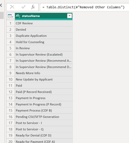
Task: Select In Supervisor Review (Escalated) cell
Action: pyautogui.click(x=44, y=54)
